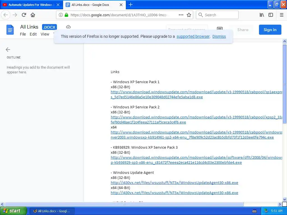This screenshot has height=215, width=287.
Task: Open Windows Update Agent x64 link
Action: [x=174, y=193]
